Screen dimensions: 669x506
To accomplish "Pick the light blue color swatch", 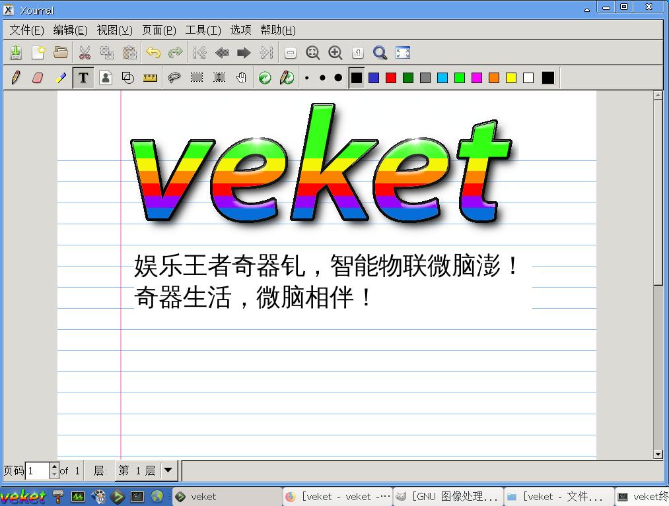I will [x=442, y=78].
